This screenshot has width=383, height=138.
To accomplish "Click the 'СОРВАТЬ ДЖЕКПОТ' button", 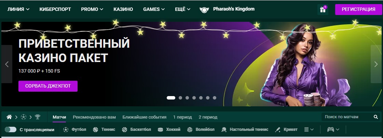I will [48, 86].
